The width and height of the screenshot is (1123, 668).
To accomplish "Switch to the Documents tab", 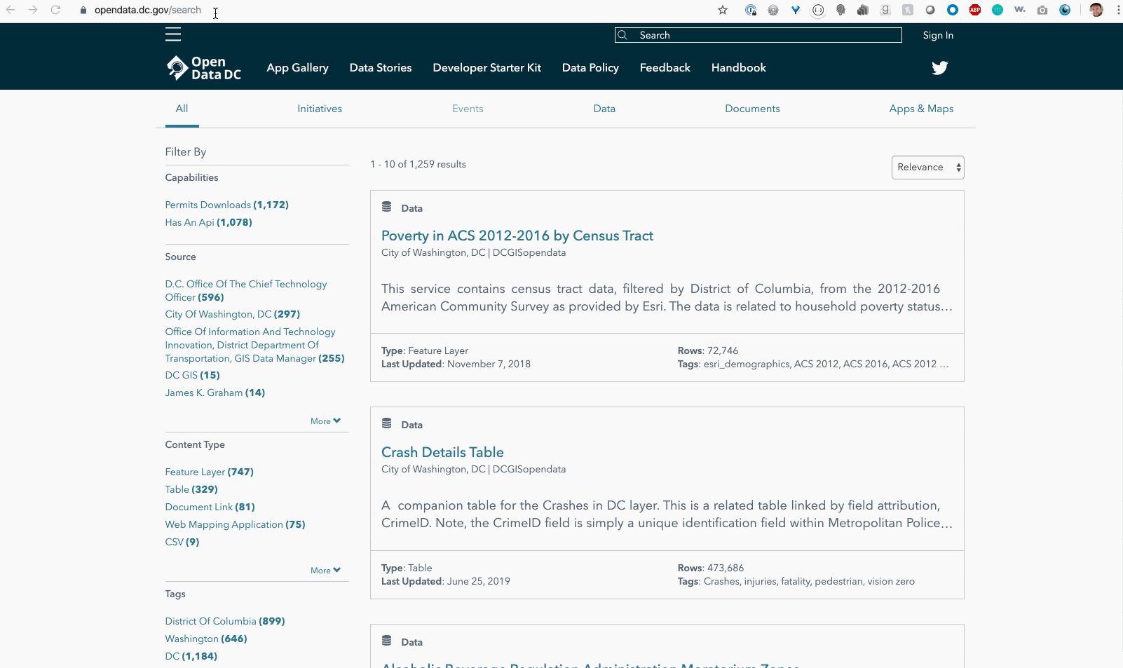I will (x=752, y=109).
